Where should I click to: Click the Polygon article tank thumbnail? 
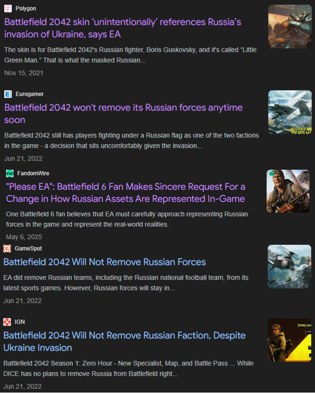[x=290, y=26]
